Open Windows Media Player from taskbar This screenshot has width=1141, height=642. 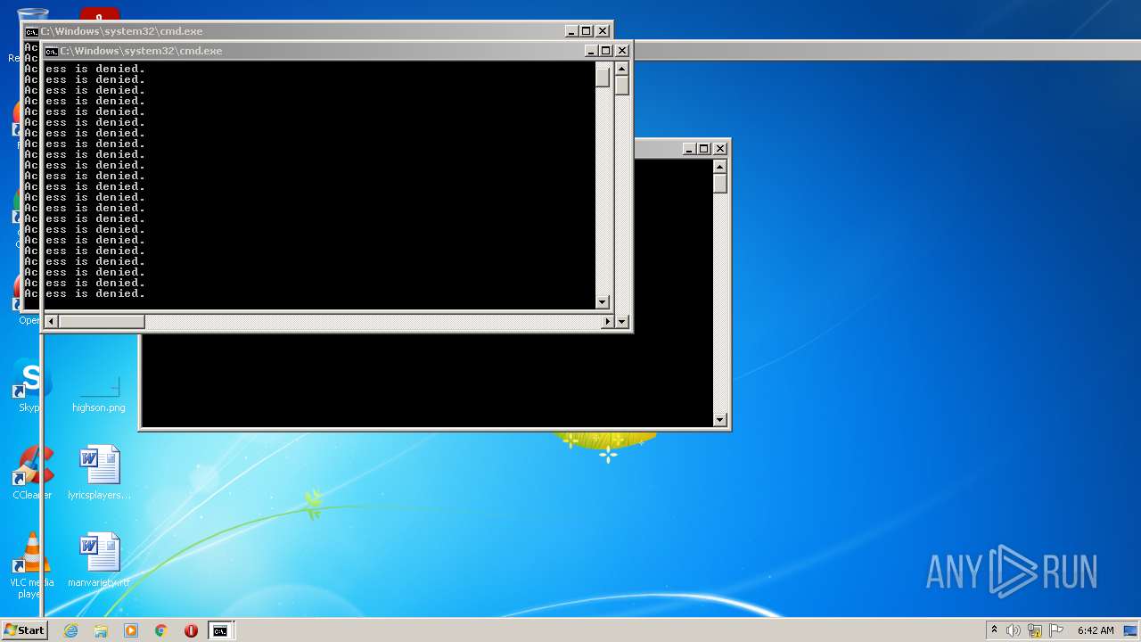pos(131,630)
